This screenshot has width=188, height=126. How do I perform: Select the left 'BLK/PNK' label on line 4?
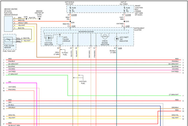(x=12, y=66)
